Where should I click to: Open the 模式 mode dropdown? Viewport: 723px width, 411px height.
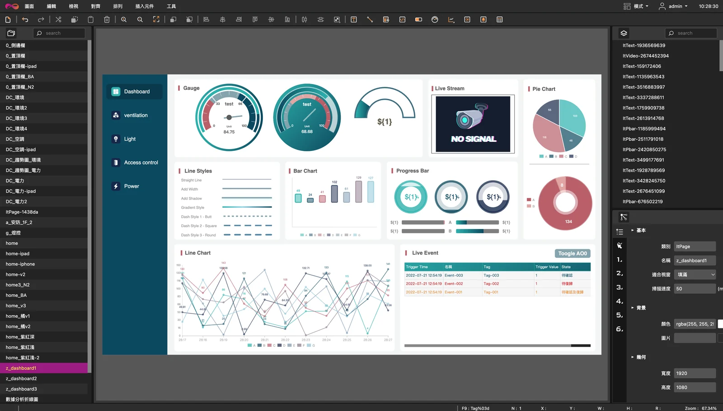[x=636, y=6]
